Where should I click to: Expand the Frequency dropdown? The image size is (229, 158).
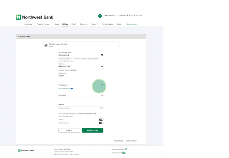point(102,85)
